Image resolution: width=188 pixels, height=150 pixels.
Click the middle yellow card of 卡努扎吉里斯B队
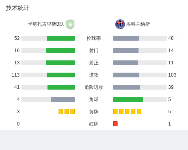(x=66, y=112)
